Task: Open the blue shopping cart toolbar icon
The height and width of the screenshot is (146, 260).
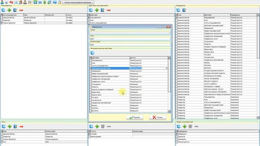Action: click(x=40, y=2)
